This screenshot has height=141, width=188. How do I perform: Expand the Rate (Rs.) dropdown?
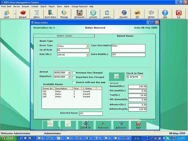87,55
